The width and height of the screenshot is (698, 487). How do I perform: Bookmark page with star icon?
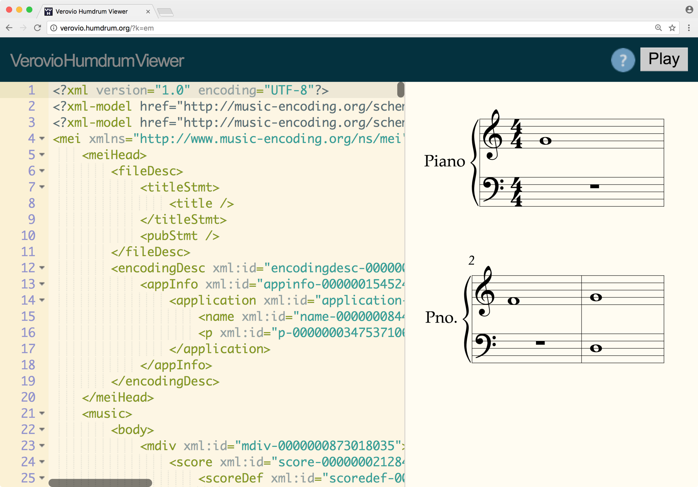[x=672, y=28]
